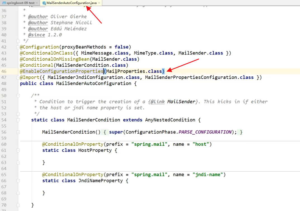The height and width of the screenshot is (211, 300).
Task: Toggle the fold end marker at line 63
Action: [x=18, y=163]
